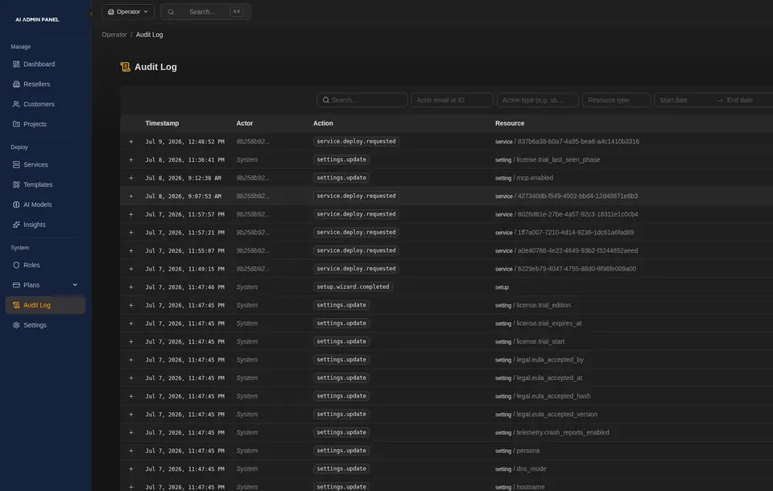Image resolution: width=773 pixels, height=491 pixels.
Task: Navigate to Services
Action: point(45,165)
